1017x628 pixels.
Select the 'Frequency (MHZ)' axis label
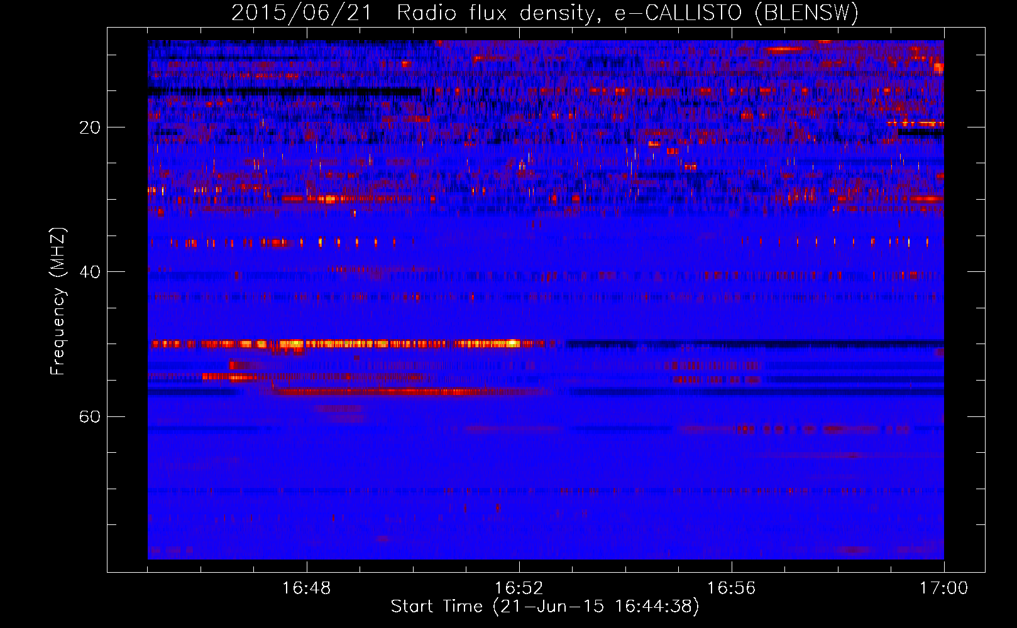(58, 301)
